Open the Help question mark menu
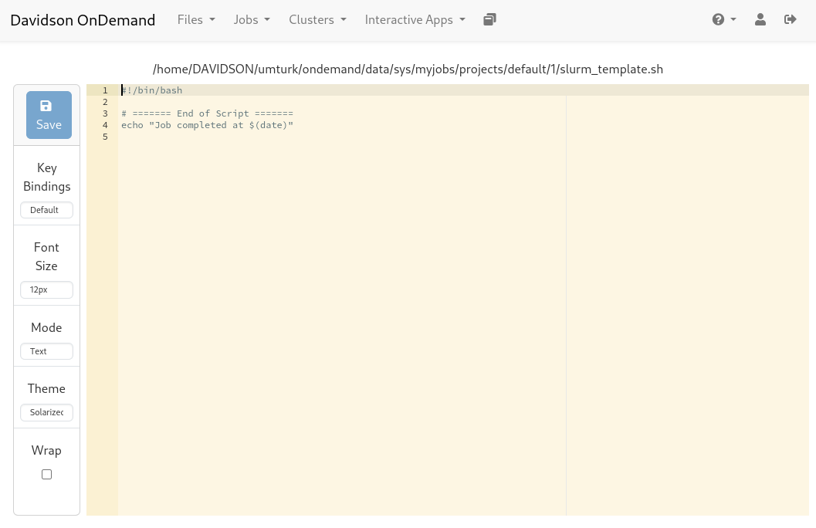The width and height of the screenshot is (816, 528). click(724, 20)
